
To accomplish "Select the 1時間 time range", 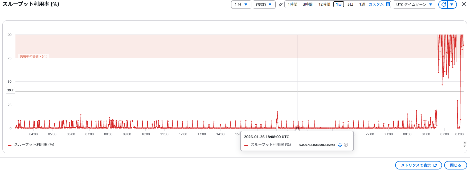I will (292, 4).
